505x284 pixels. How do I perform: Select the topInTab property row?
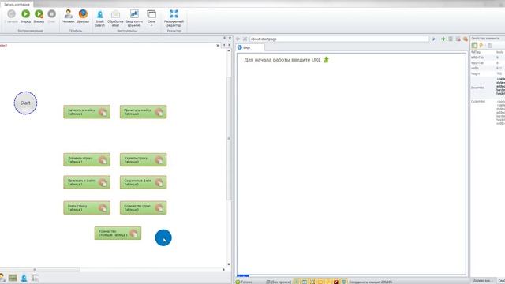tap(488, 63)
